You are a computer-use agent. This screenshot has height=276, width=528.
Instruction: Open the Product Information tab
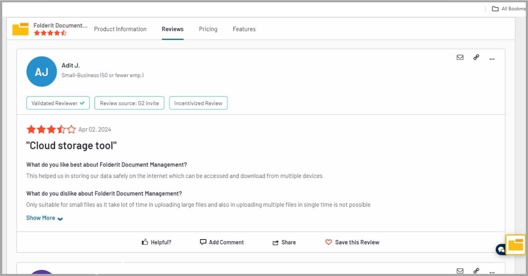pyautogui.click(x=120, y=29)
